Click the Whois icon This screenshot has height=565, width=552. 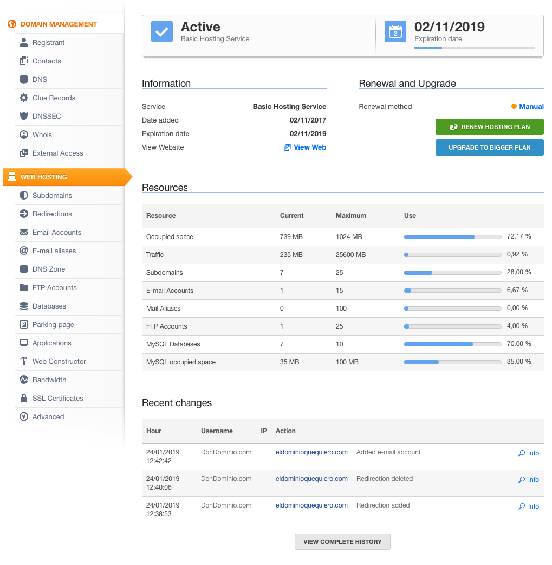pos(24,134)
